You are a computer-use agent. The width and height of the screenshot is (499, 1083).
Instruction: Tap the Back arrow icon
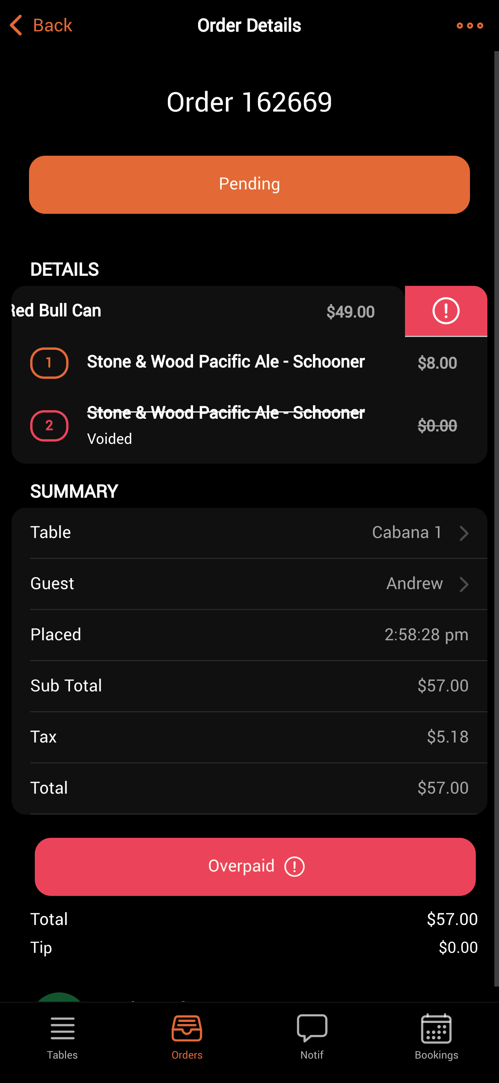(16, 25)
